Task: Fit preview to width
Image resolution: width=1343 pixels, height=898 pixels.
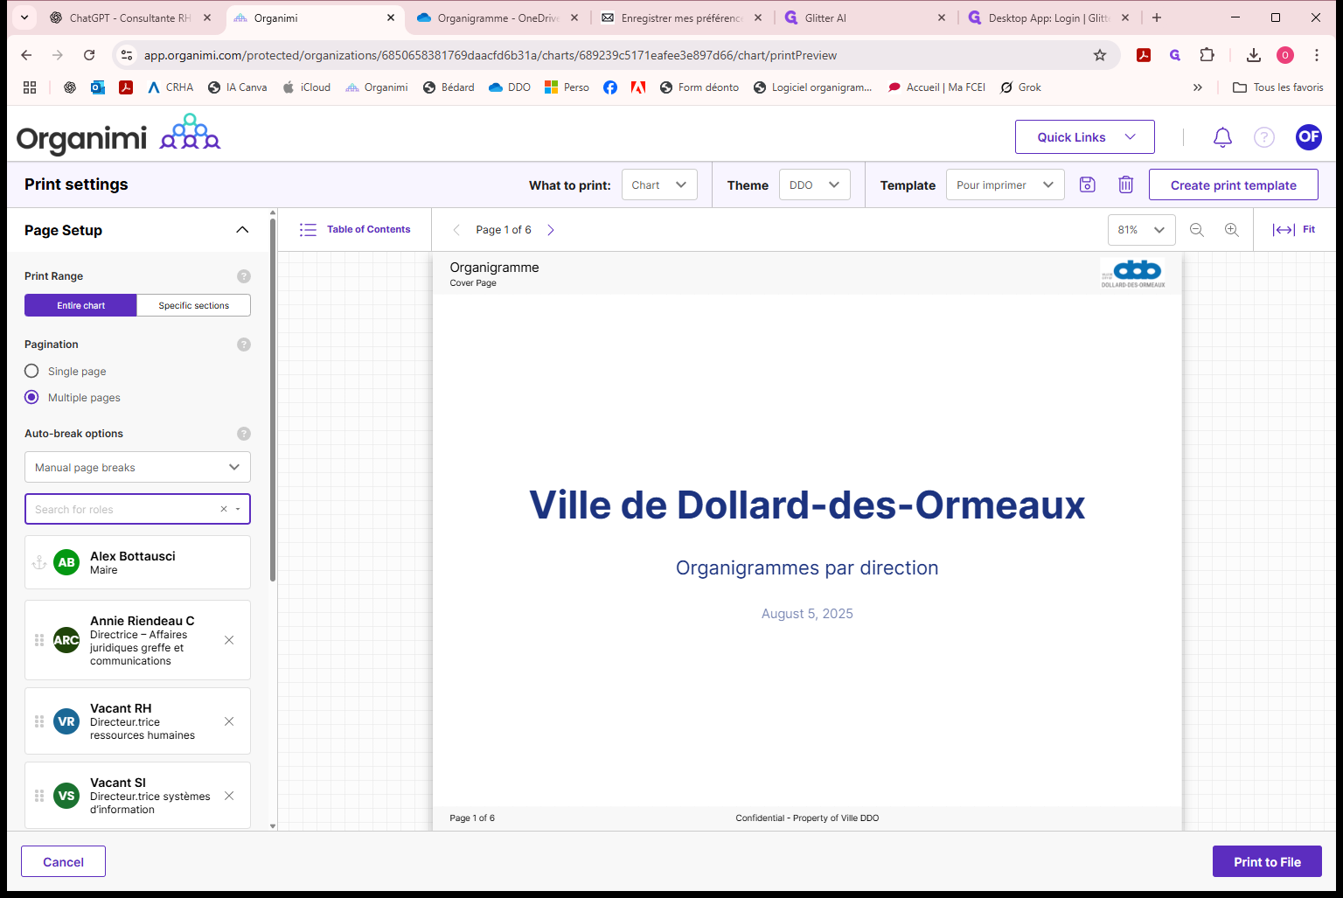Action: pyautogui.click(x=1294, y=230)
